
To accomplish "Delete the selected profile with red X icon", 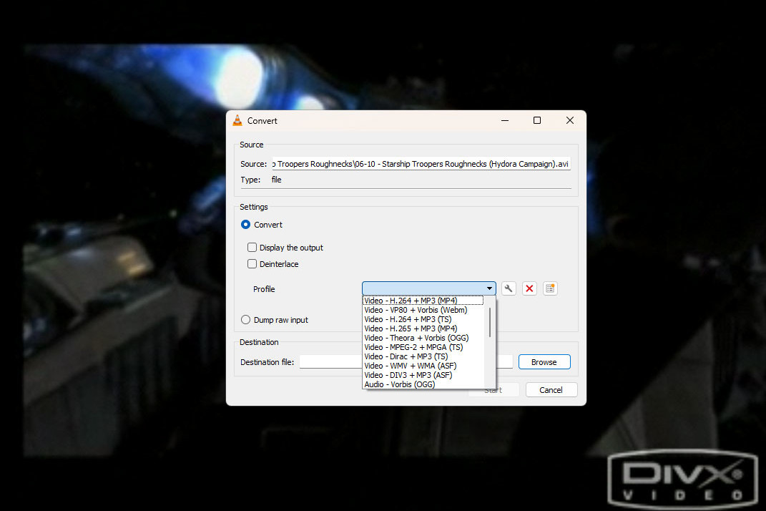I will [529, 288].
